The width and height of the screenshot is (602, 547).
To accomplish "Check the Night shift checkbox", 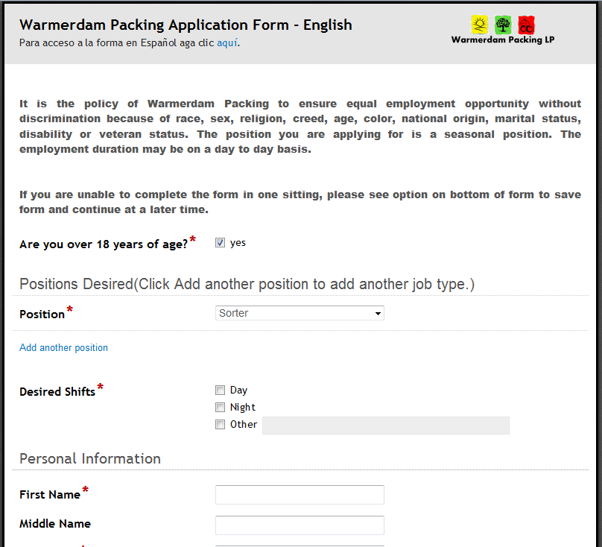I will pyautogui.click(x=220, y=407).
